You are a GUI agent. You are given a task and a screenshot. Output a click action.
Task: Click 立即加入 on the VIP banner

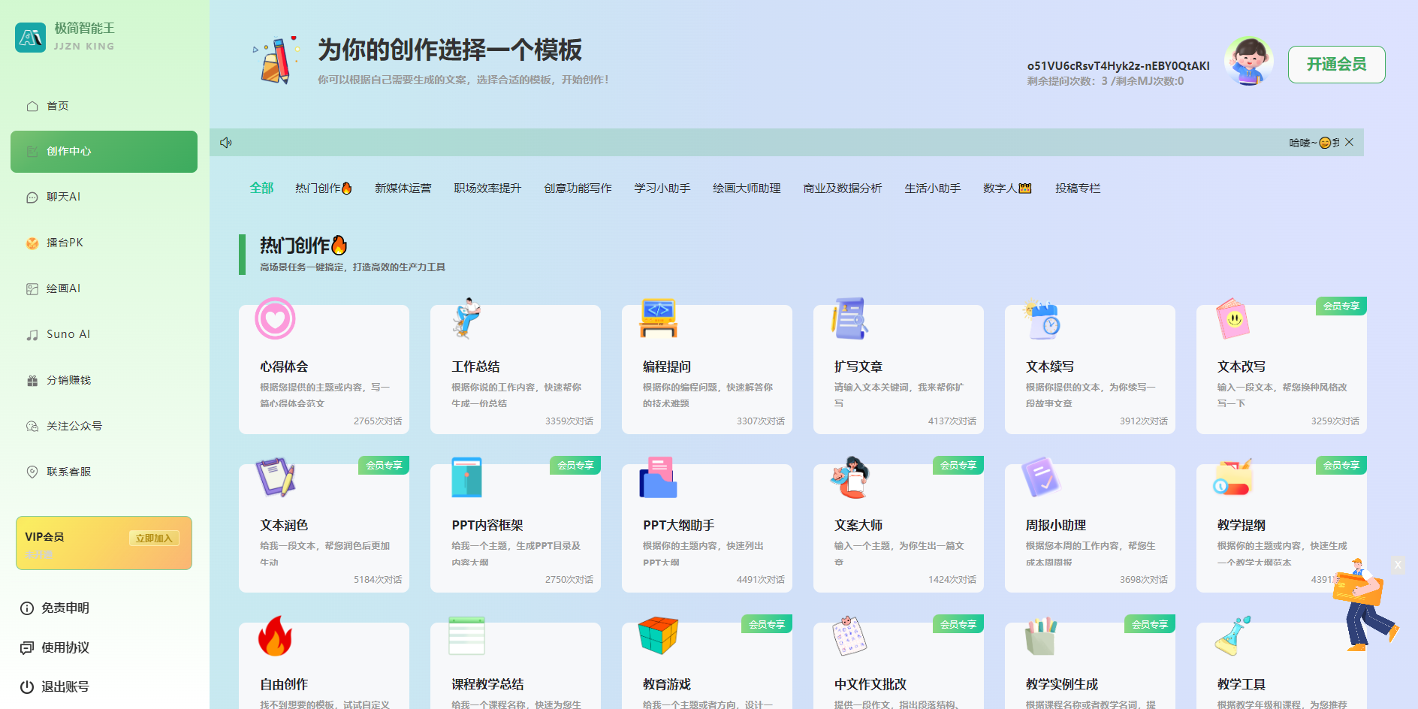(154, 538)
